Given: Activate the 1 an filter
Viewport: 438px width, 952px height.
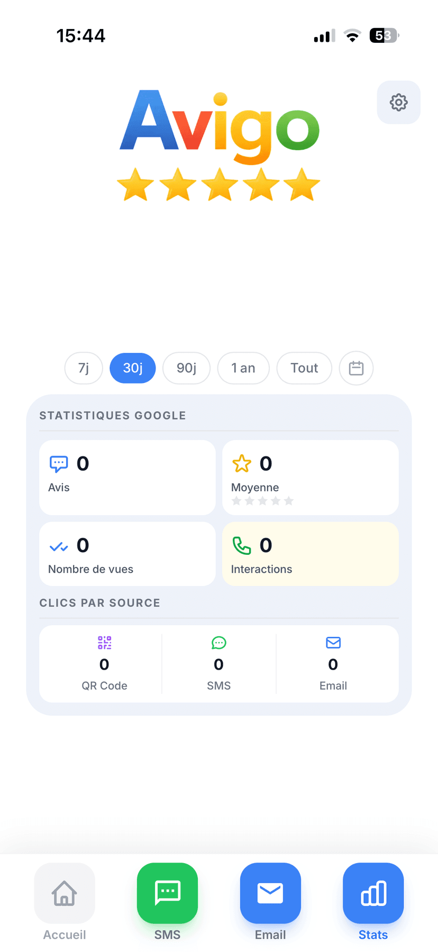Looking at the screenshot, I should [243, 368].
